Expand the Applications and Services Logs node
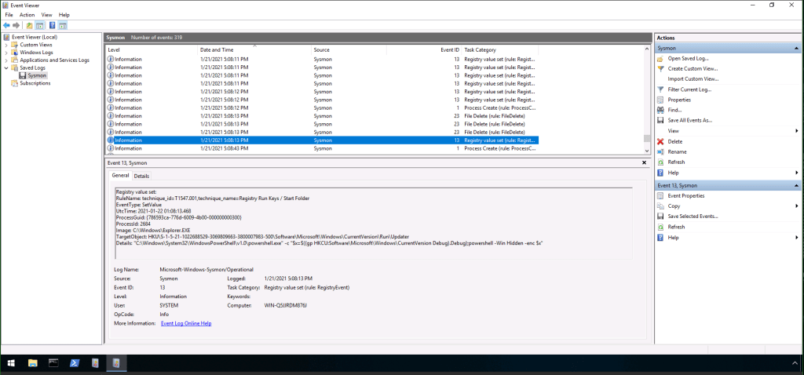This screenshot has height=375, width=804. [x=6, y=60]
